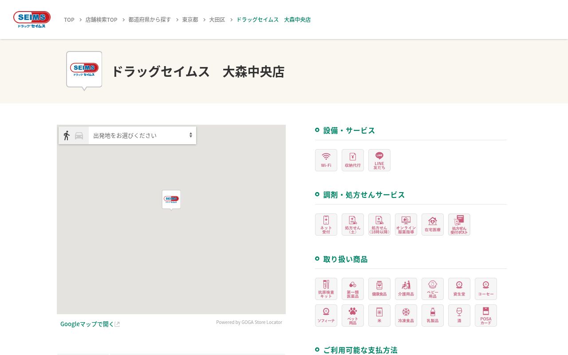Click the ドラッグセイムス 大森中央店 title
This screenshot has width=568, height=355.
[x=198, y=71]
